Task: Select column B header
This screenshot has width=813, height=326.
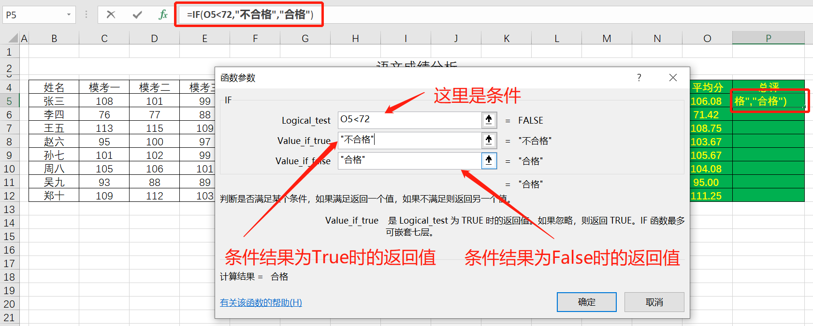Action: tap(54, 38)
